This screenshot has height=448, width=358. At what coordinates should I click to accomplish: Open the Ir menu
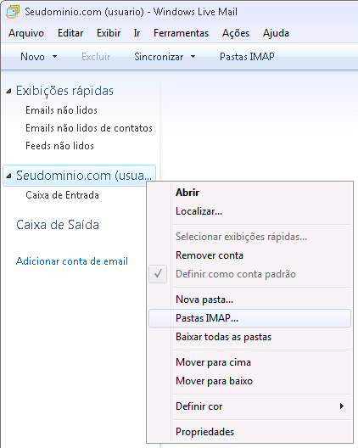(137, 33)
